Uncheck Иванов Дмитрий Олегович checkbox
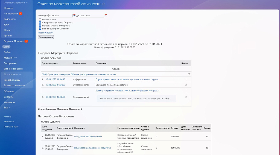 [x=40, y=29]
